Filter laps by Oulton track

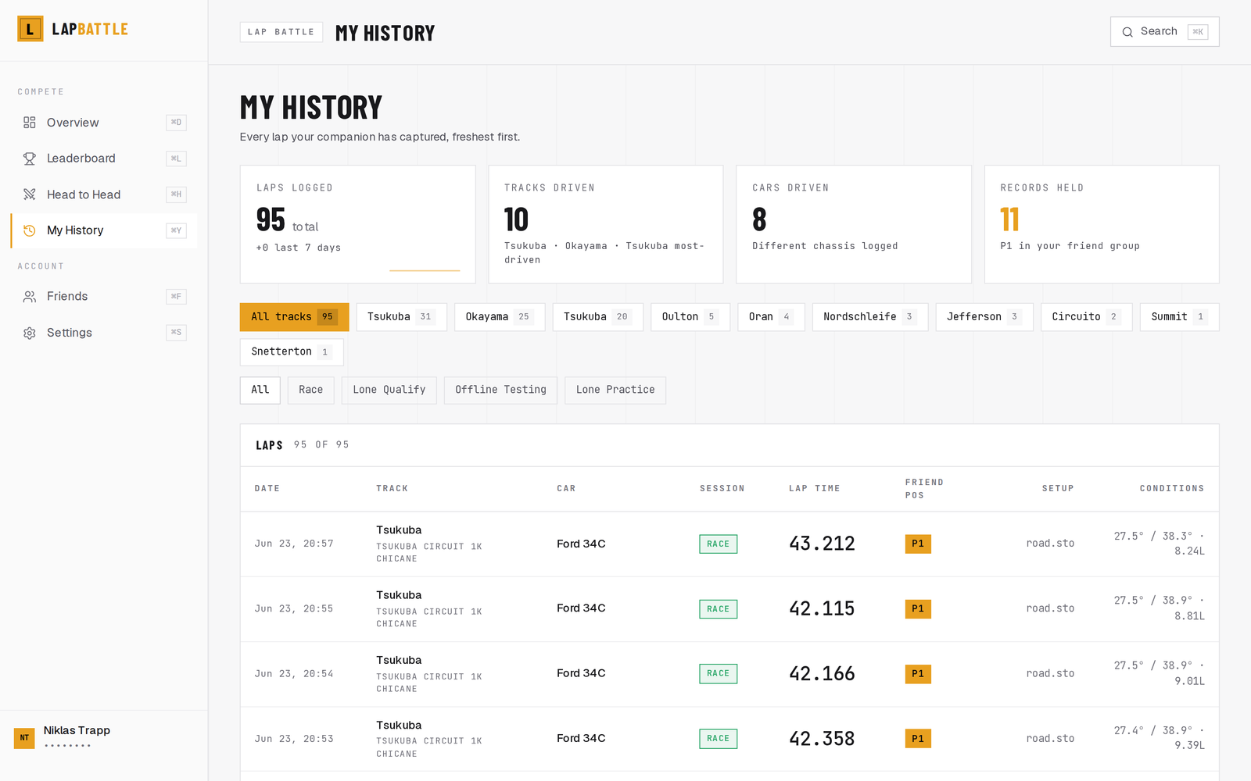click(690, 317)
